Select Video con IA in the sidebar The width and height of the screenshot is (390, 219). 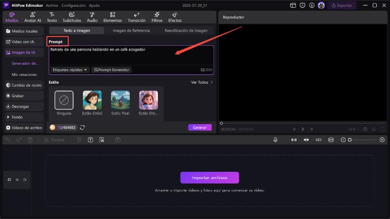24,42
